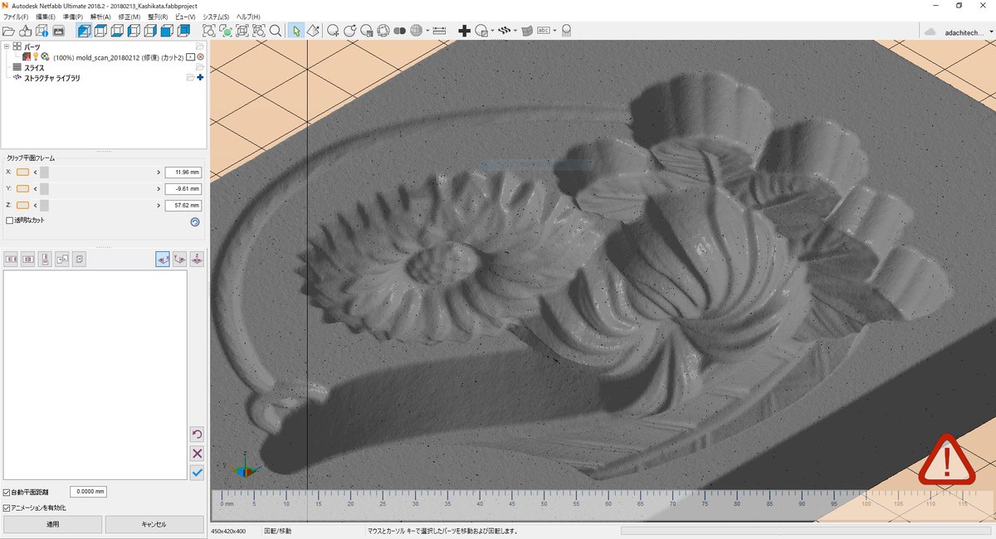Click the Z clip plane slider handle
The width and height of the screenshot is (996, 539).
45,205
